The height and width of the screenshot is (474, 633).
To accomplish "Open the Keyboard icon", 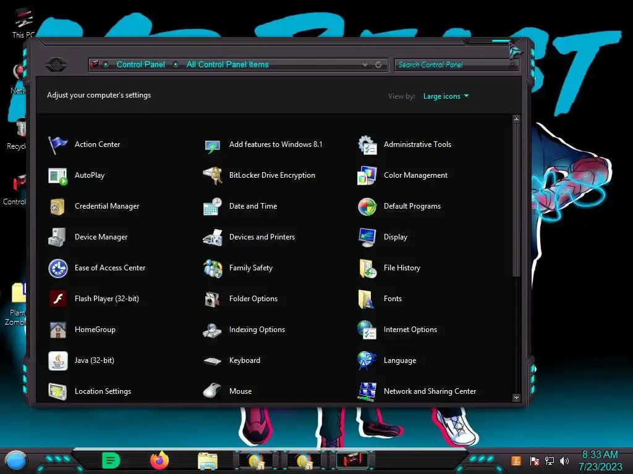I will coord(213,361).
